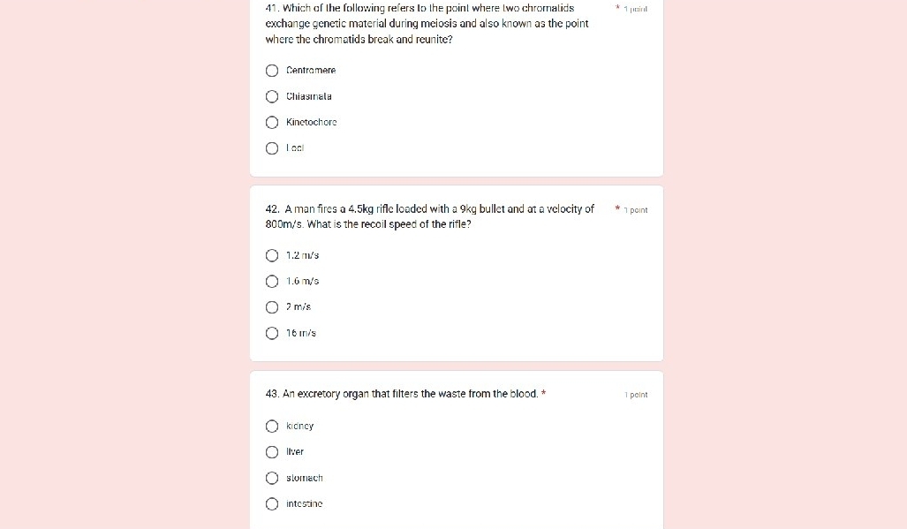Click the question 41 text about chromatids

point(427,24)
